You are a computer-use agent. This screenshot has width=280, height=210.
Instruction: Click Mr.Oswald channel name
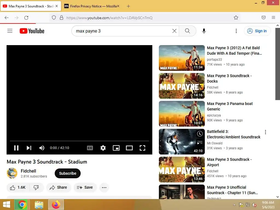click(215, 143)
